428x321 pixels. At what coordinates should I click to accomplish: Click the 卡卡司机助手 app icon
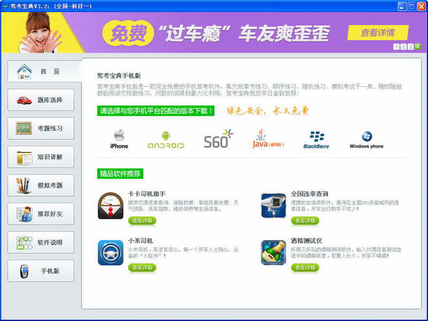(x=111, y=206)
